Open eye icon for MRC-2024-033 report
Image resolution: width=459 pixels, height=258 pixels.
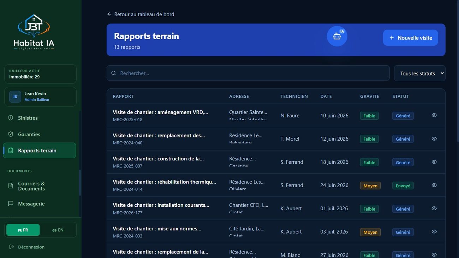click(434, 231)
